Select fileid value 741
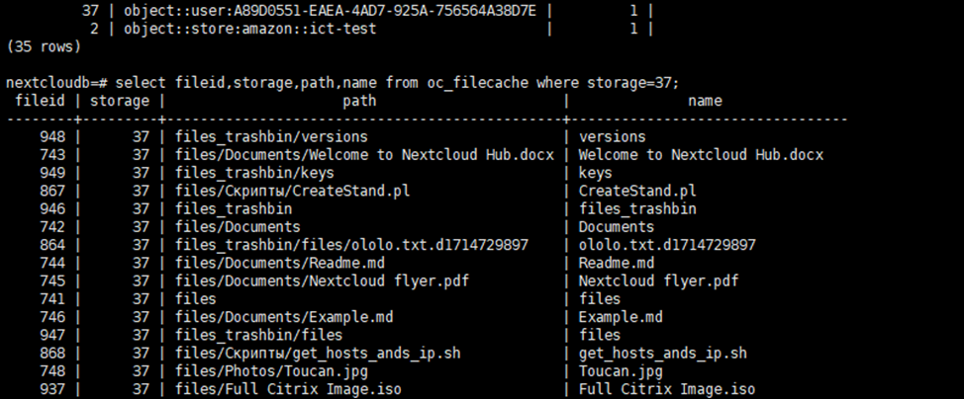964x399 pixels. (56, 298)
